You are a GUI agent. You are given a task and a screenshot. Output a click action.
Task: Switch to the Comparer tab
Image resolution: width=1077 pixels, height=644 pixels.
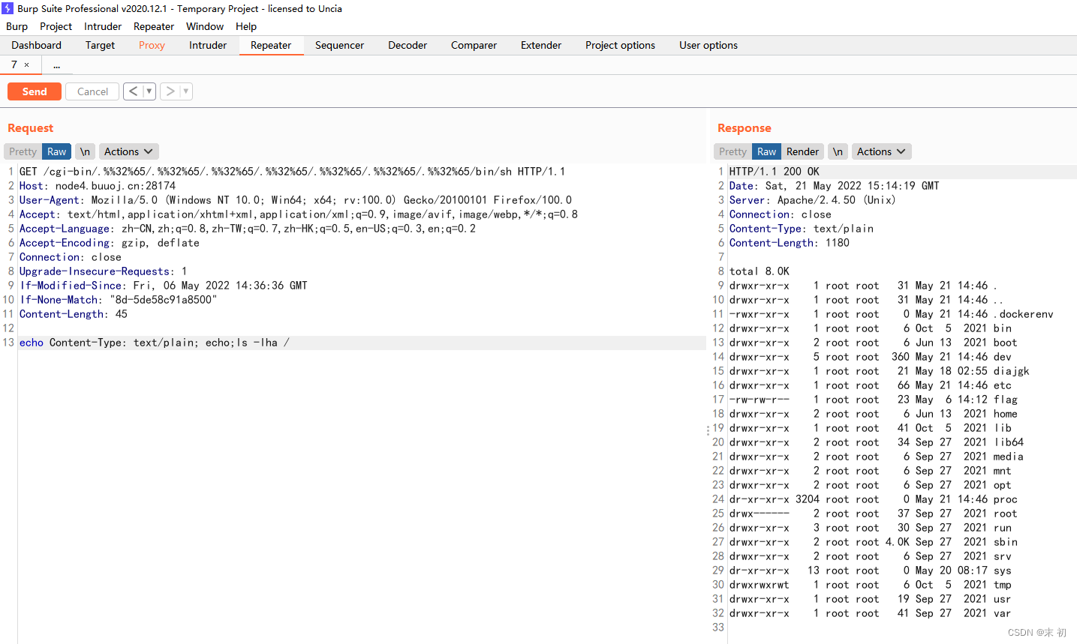(x=474, y=45)
